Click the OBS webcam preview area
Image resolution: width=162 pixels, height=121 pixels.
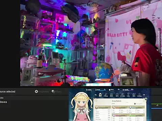point(91,43)
